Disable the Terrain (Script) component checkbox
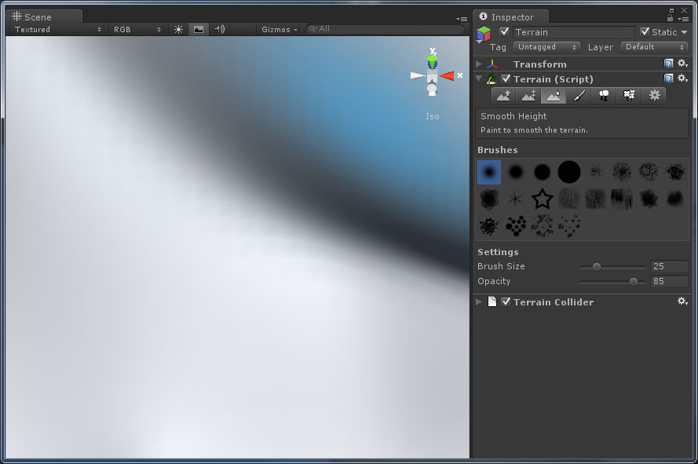Screen dimensions: 698x464 [506, 79]
